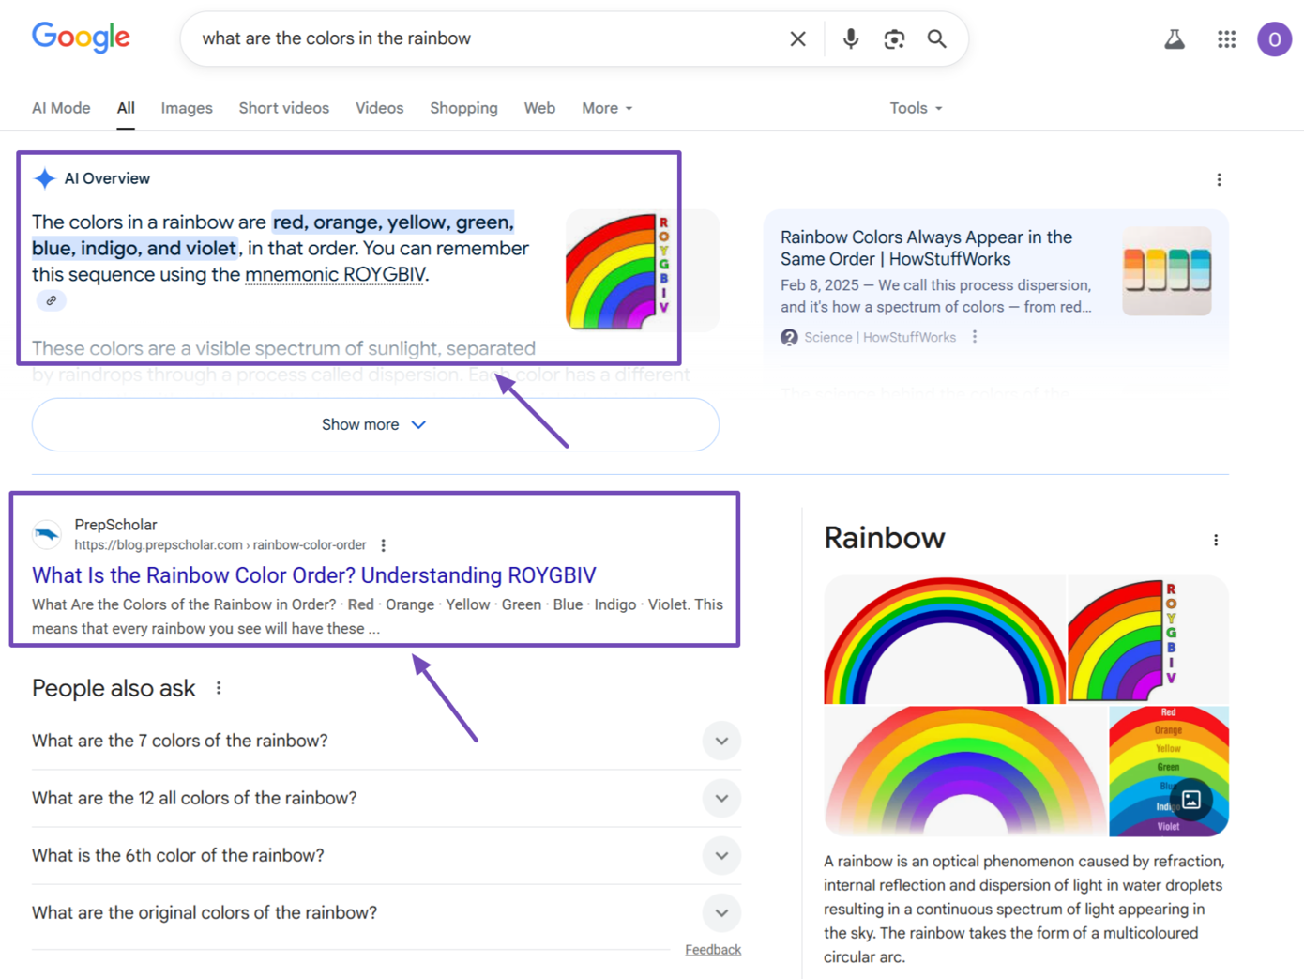This screenshot has height=979, width=1304.
Task: Open 'Rainbow Colors Always Appear' HowStuffWorks article
Action: pyautogui.click(x=926, y=248)
